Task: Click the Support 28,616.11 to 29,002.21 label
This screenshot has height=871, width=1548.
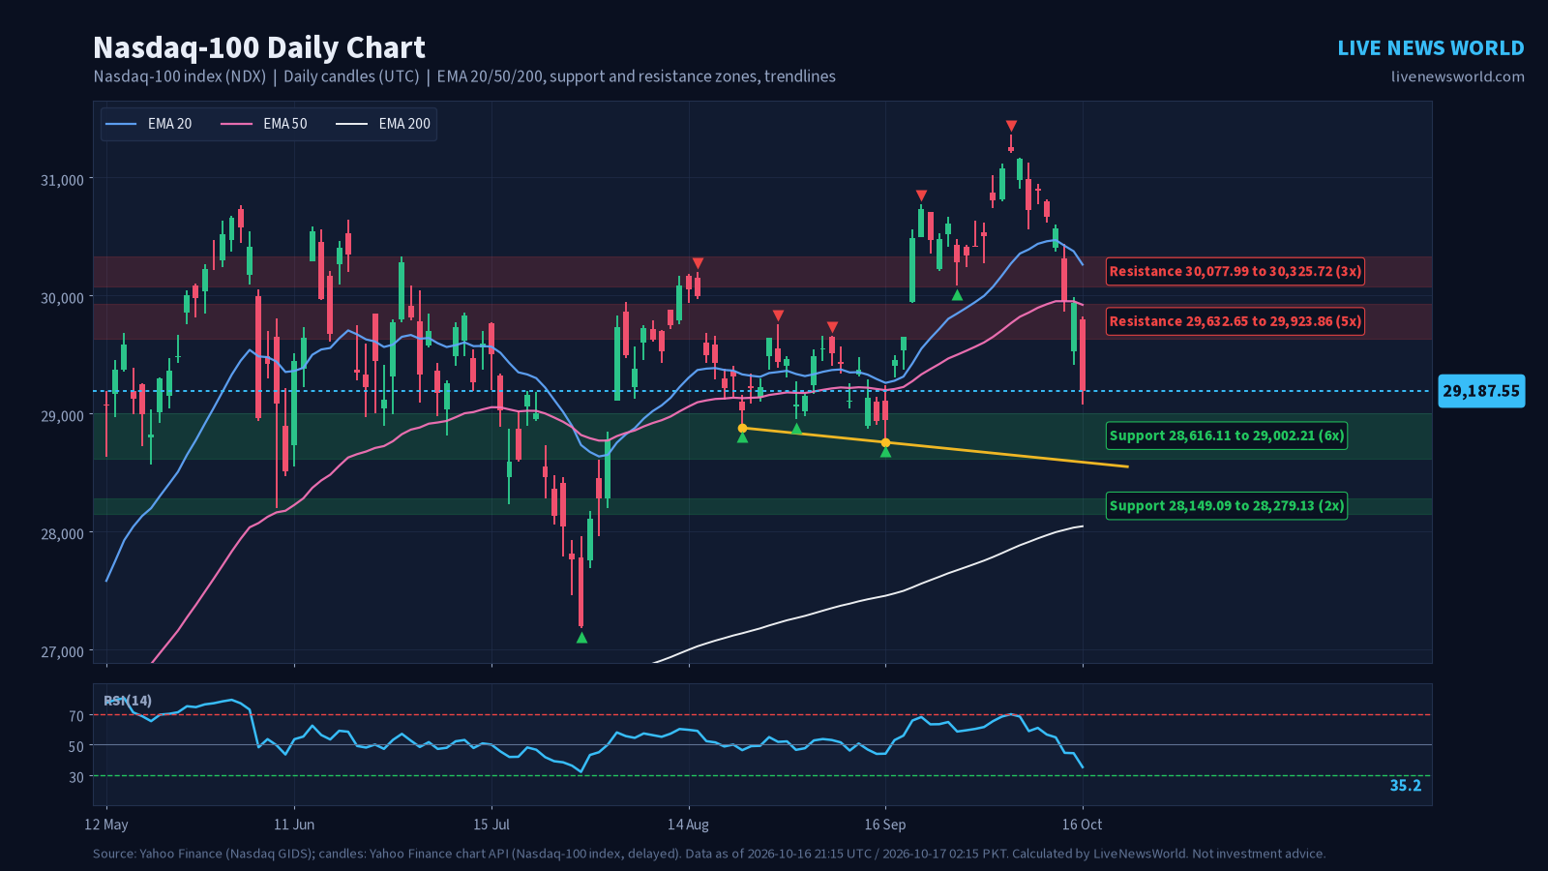Action: point(1227,435)
